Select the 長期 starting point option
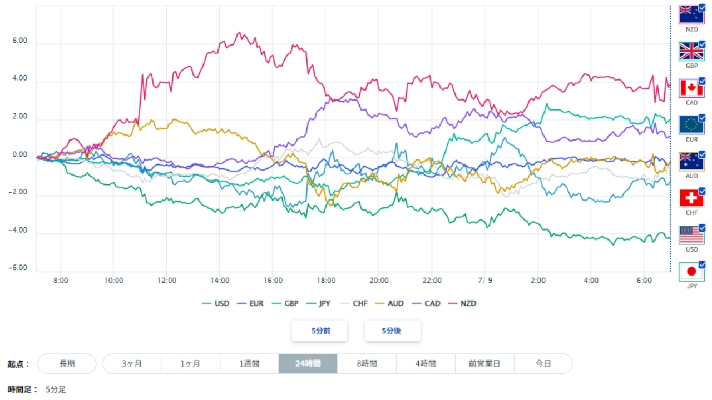The height and width of the screenshot is (400, 712). tap(67, 364)
